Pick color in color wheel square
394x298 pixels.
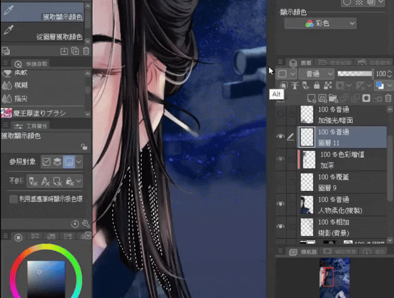[x=46, y=279]
